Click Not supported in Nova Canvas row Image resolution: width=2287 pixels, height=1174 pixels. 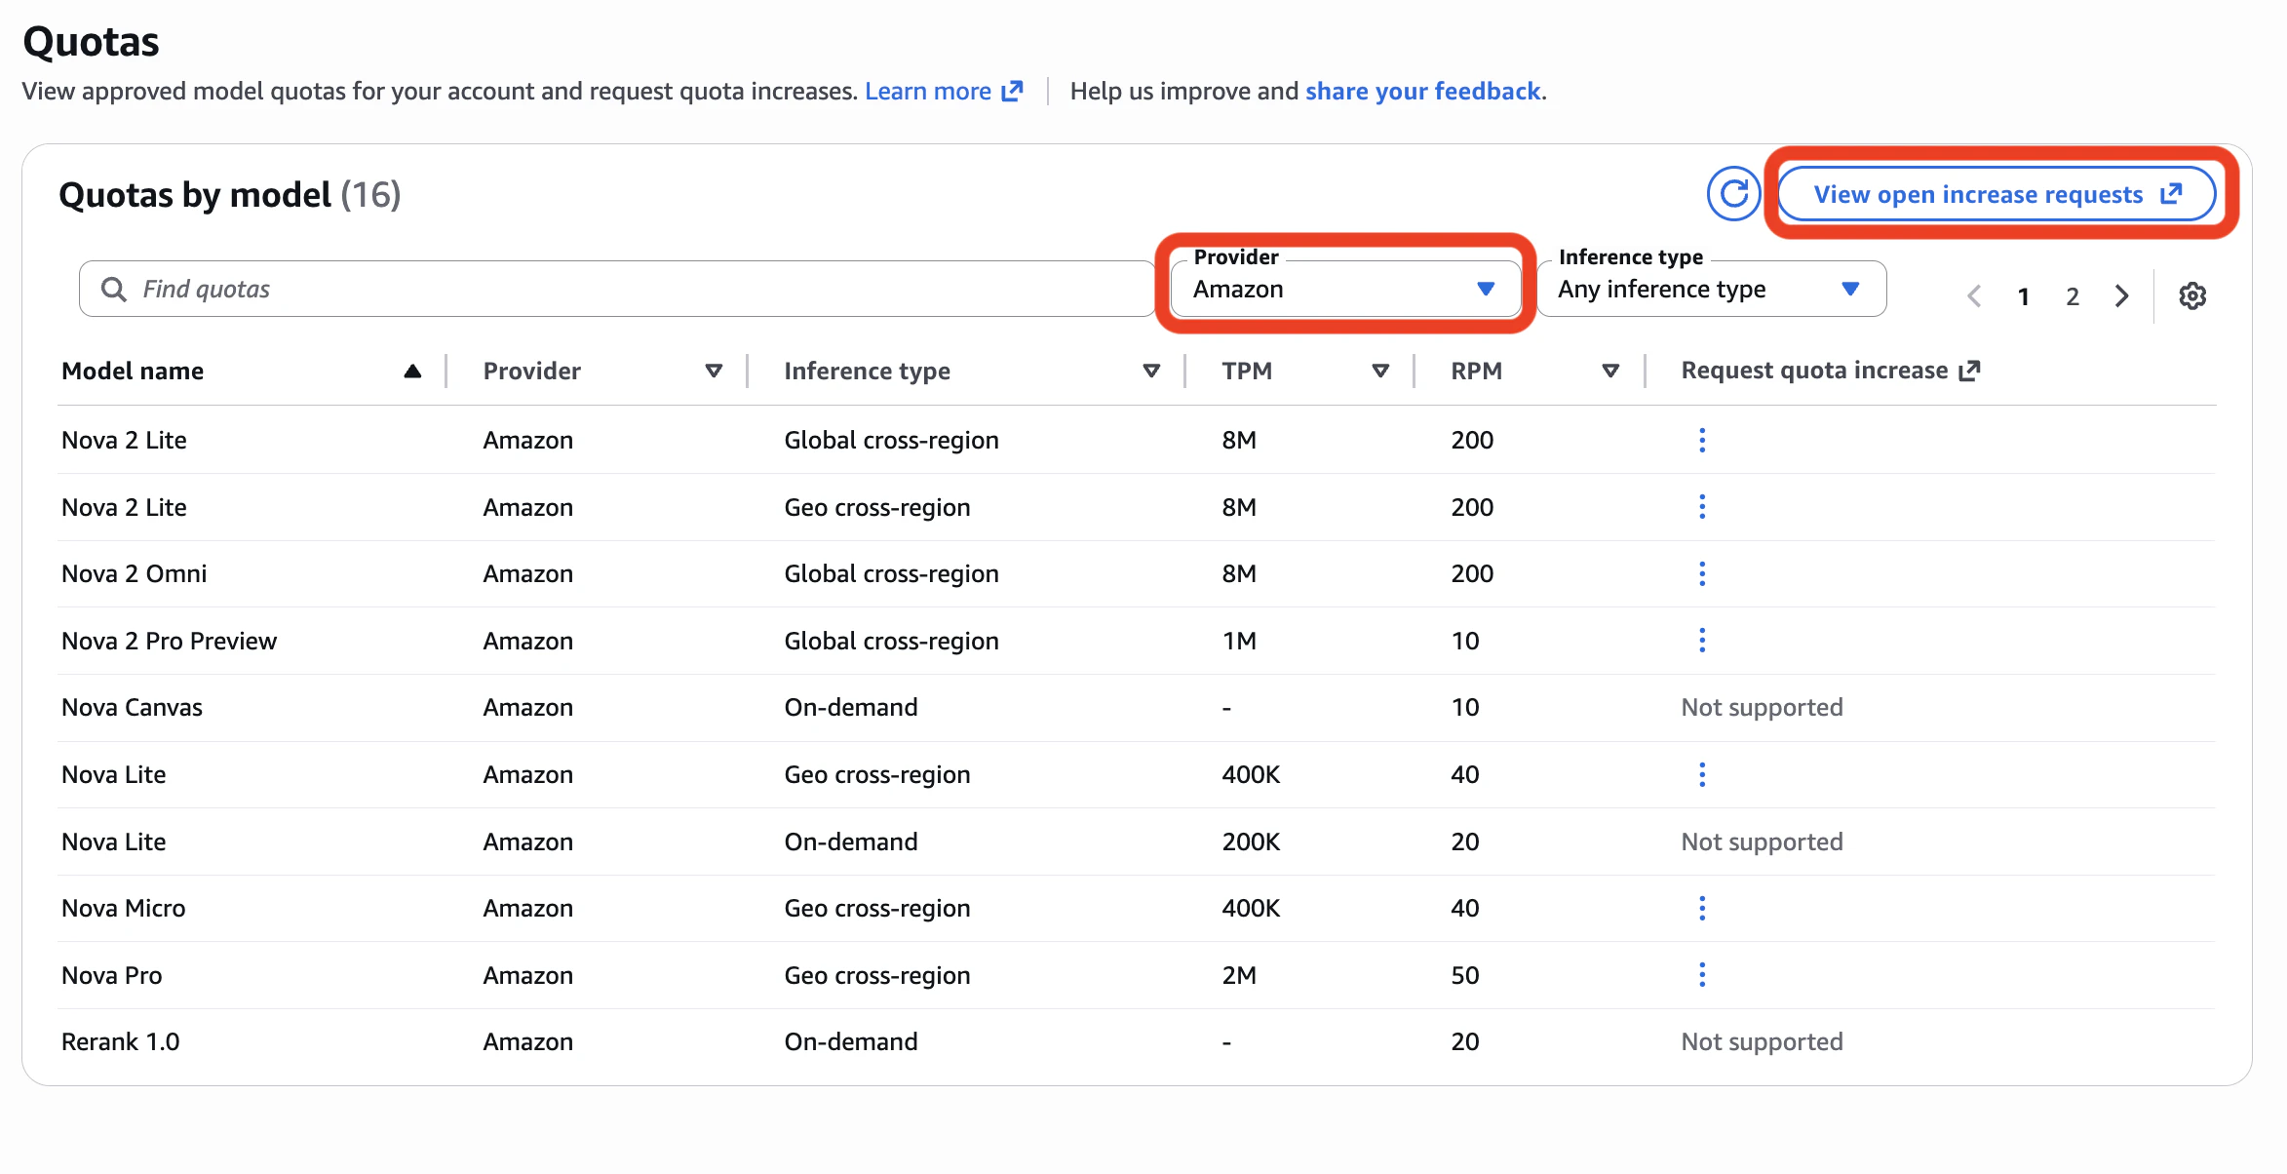[x=1762, y=707]
